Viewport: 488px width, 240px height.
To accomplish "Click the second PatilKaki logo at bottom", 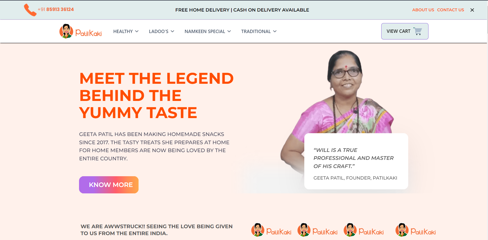I will [317, 230].
